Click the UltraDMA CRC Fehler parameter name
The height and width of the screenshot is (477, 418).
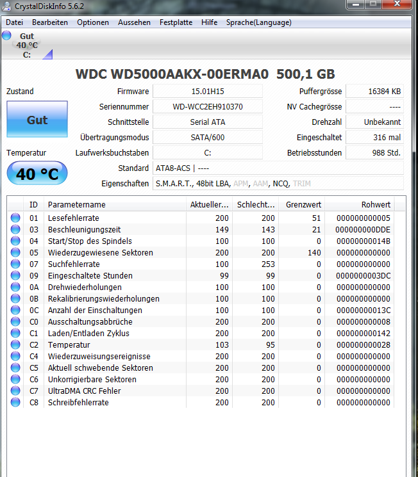pyautogui.click(x=85, y=391)
